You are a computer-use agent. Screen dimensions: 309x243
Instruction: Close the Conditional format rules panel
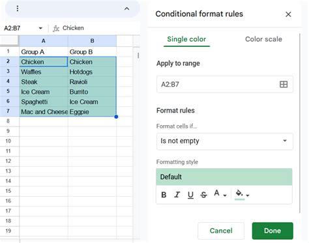[x=288, y=14]
